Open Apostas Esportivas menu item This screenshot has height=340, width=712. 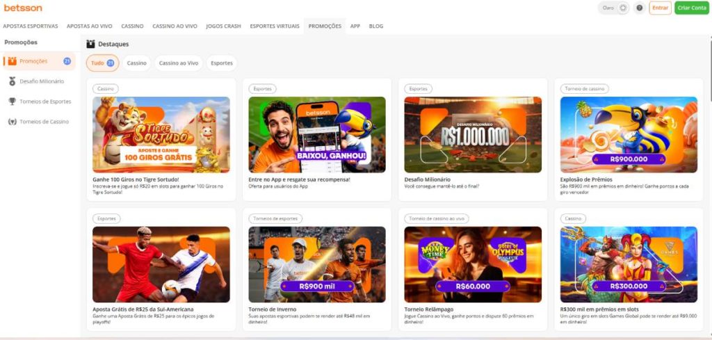click(x=31, y=26)
